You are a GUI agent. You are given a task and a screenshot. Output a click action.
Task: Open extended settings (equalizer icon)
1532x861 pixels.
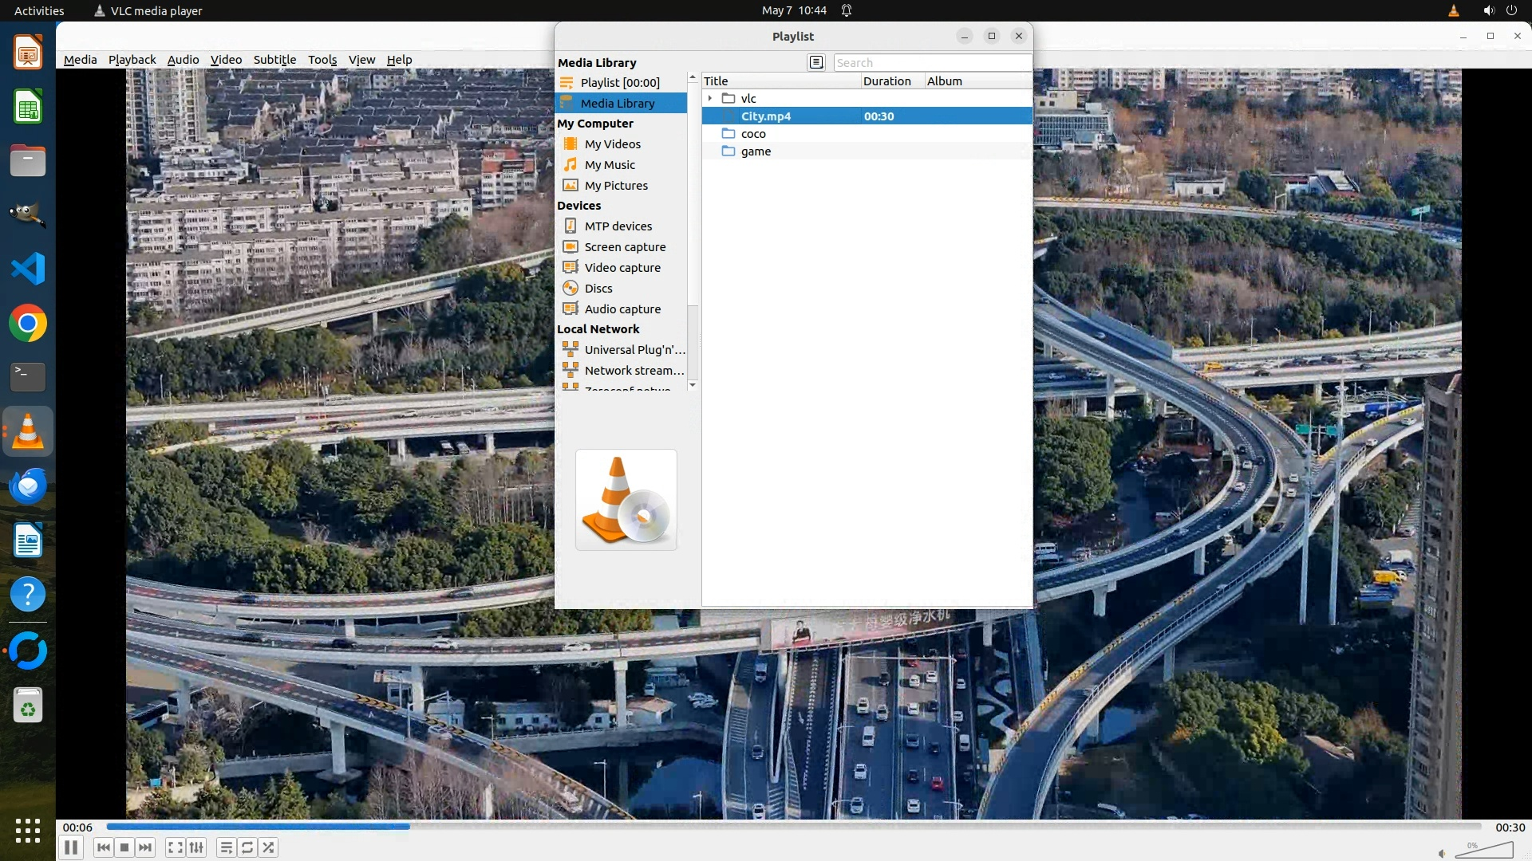[196, 847]
